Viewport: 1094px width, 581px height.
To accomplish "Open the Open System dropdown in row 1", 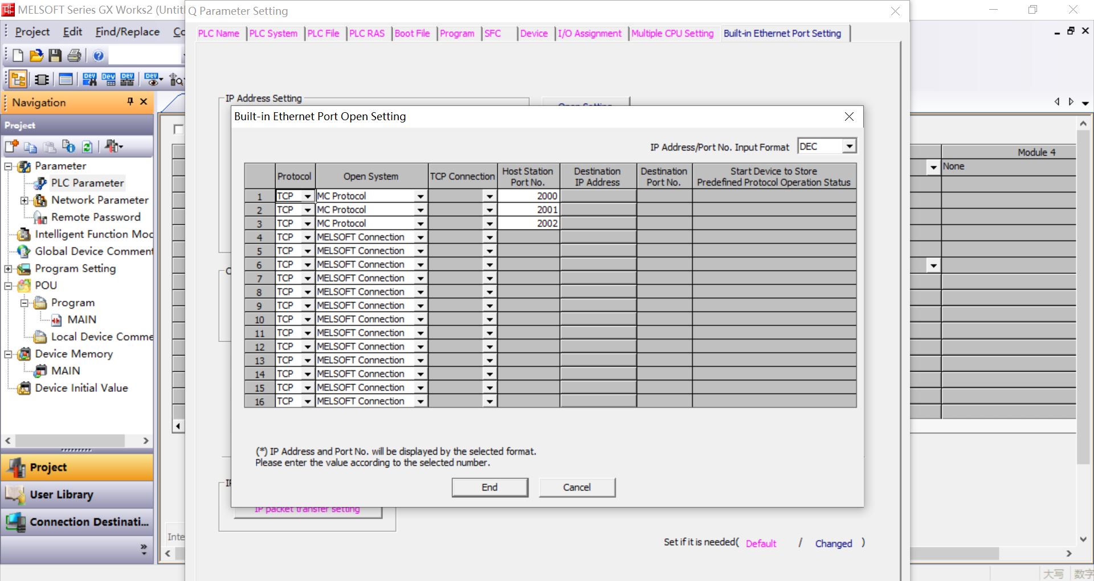I will [x=420, y=196].
